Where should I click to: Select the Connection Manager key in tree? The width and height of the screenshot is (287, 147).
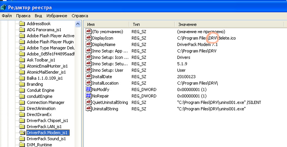[x=46, y=102]
